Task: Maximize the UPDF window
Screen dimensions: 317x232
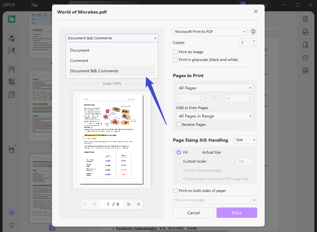Action: click(x=298, y=5)
